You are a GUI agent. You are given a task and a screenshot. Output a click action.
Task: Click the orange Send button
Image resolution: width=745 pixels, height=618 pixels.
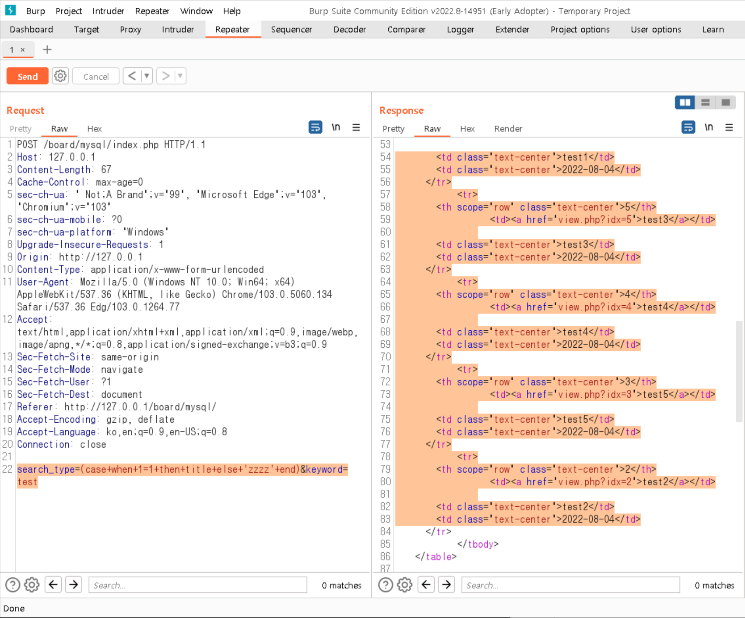coord(28,76)
